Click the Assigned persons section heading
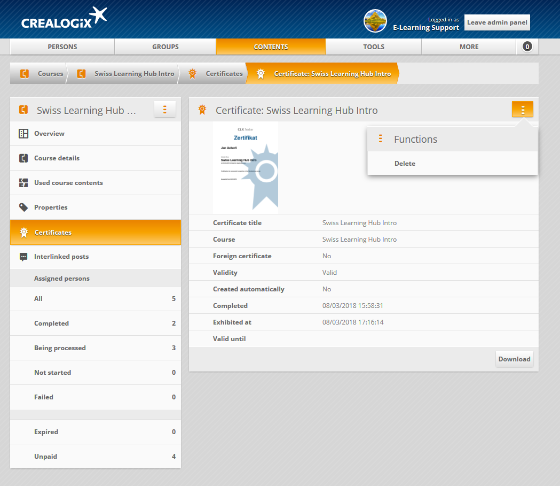 [62, 279]
